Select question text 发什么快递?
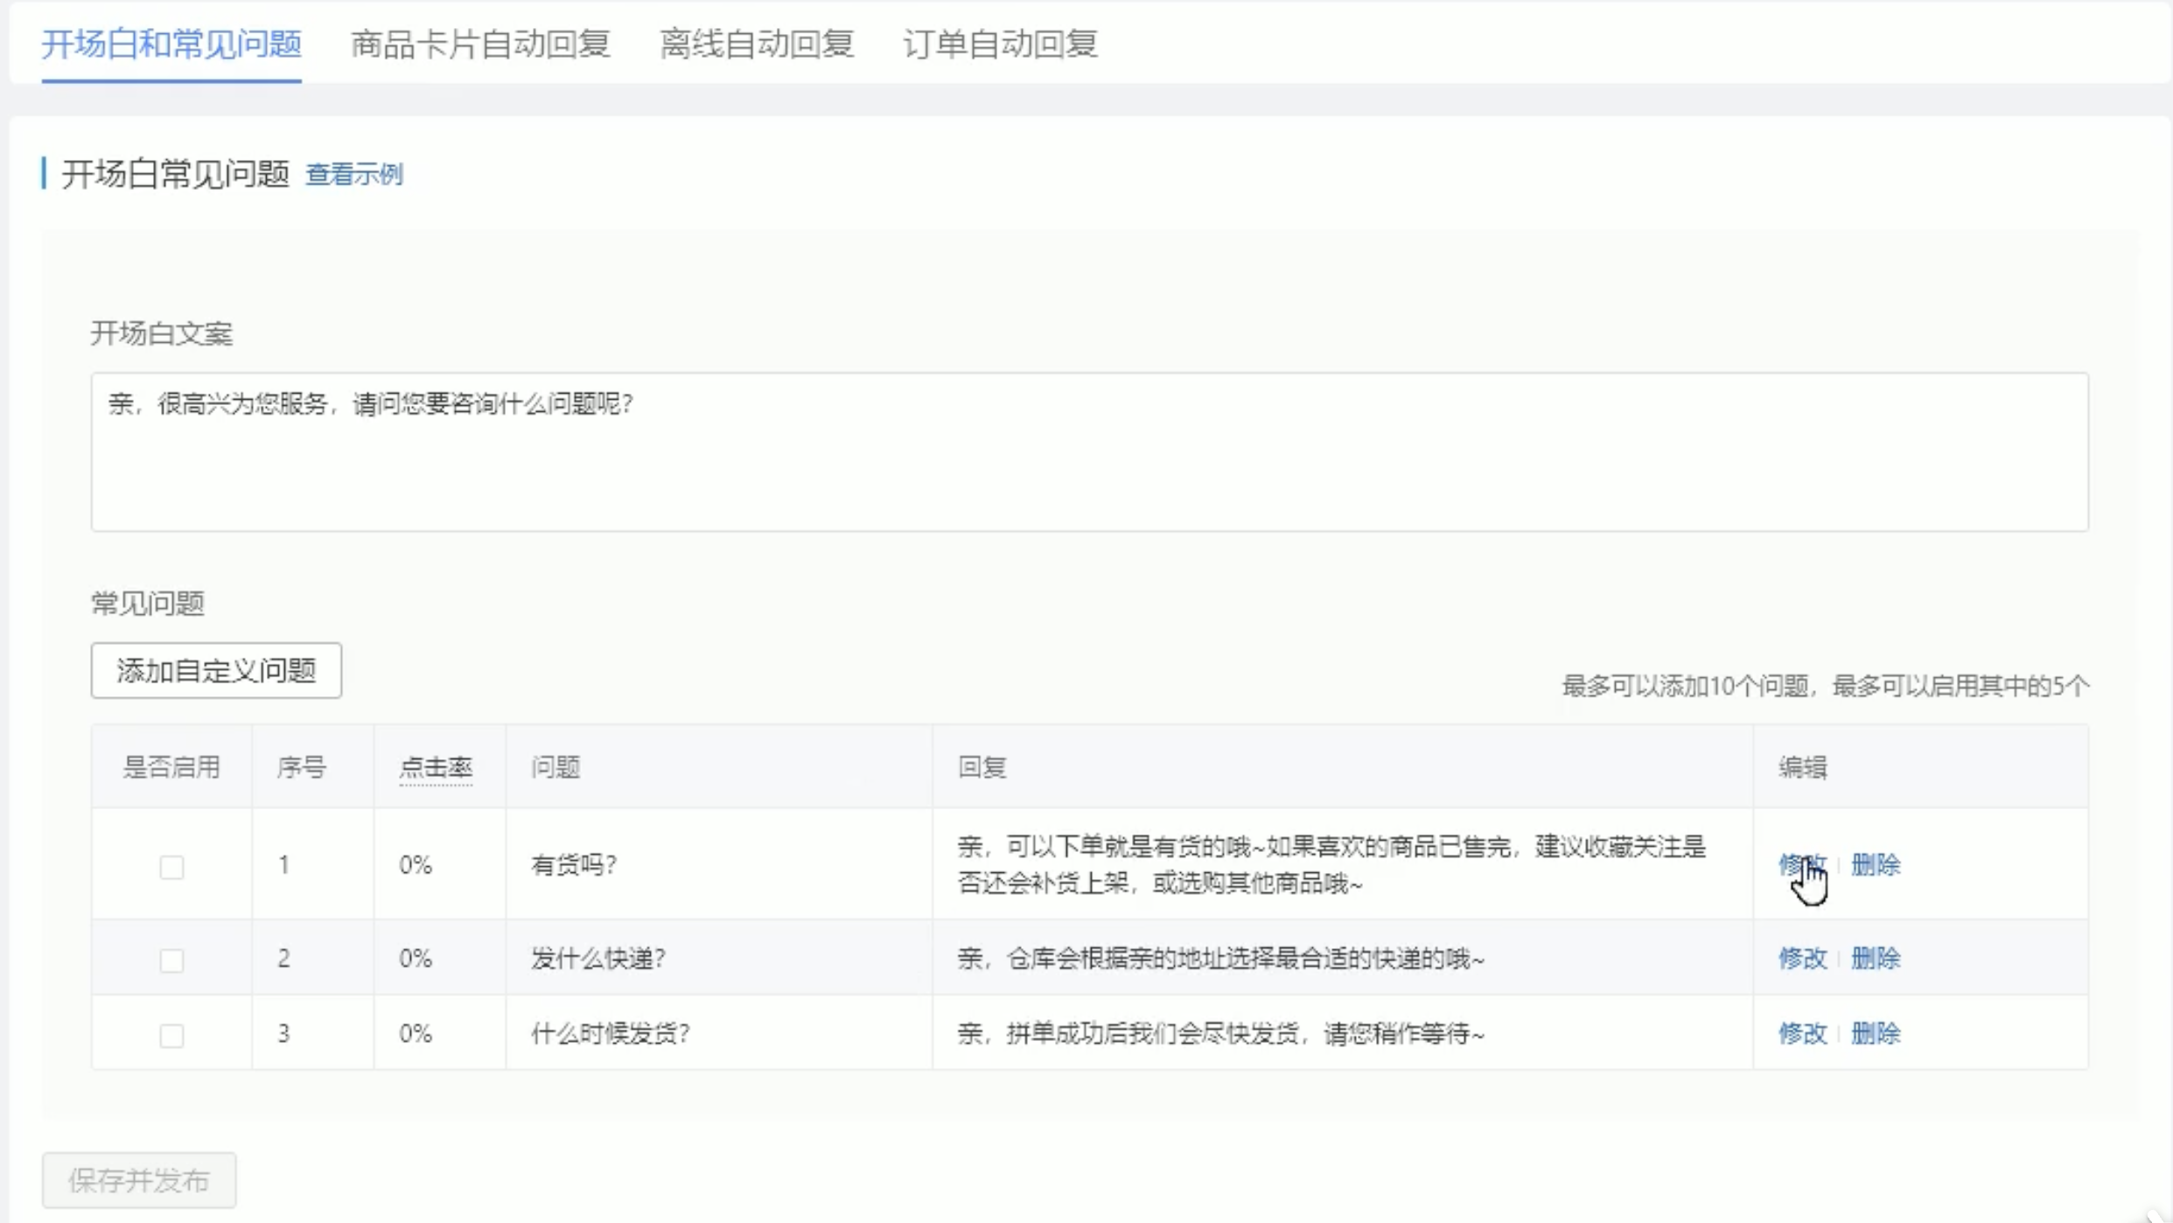The image size is (2173, 1223). click(x=598, y=958)
